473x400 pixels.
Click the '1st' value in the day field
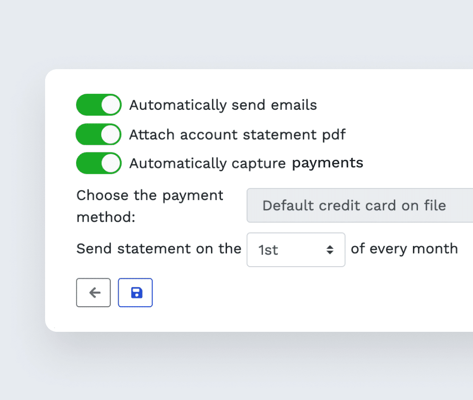click(268, 250)
